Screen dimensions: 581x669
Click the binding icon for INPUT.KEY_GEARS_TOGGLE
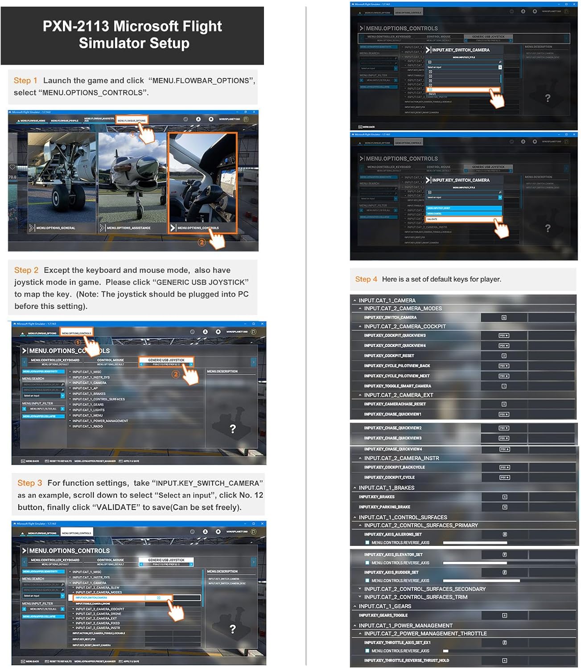pyautogui.click(x=504, y=615)
